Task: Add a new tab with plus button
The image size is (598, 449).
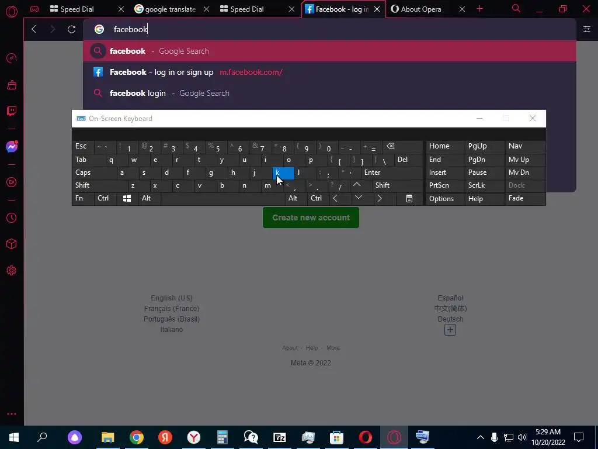Action: click(x=480, y=9)
